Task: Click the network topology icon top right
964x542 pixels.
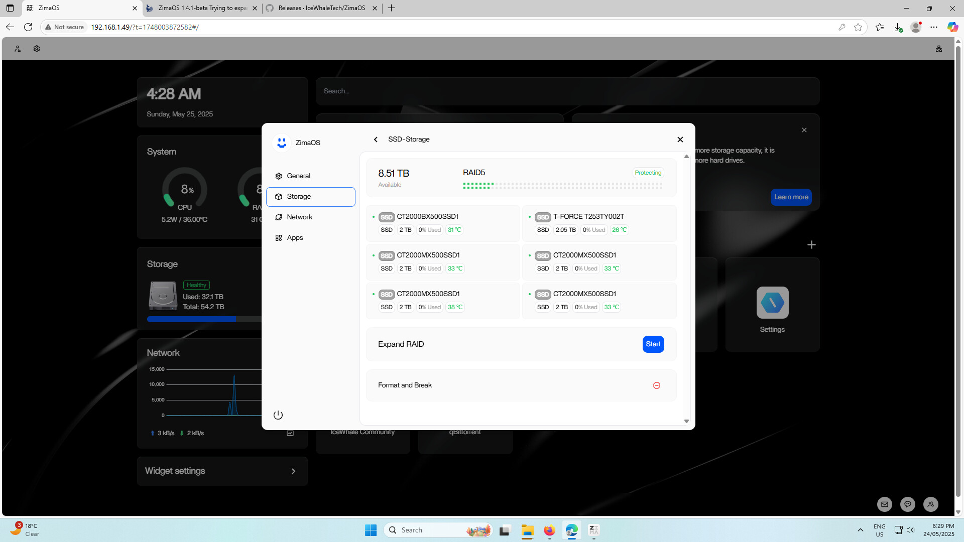Action: (939, 49)
